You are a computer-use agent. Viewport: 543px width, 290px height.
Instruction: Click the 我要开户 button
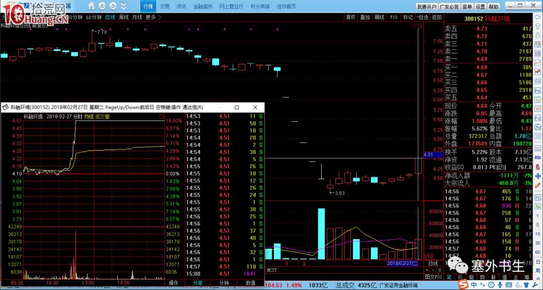[x=427, y=7]
